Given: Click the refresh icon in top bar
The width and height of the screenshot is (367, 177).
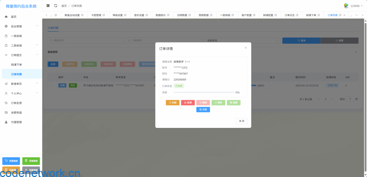Looking at the screenshot, I should (x=56, y=6).
